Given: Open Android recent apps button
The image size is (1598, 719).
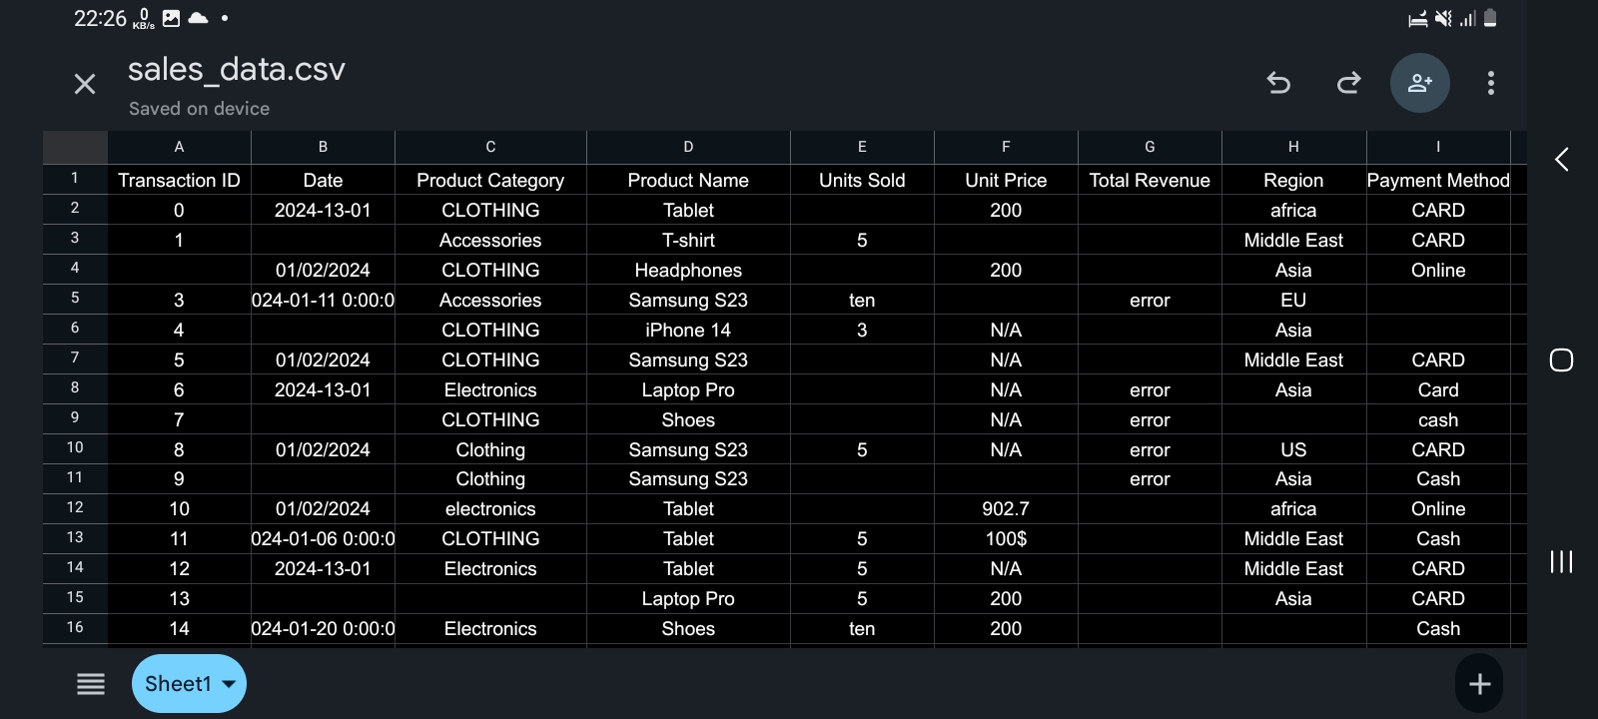Looking at the screenshot, I should click(x=1561, y=561).
